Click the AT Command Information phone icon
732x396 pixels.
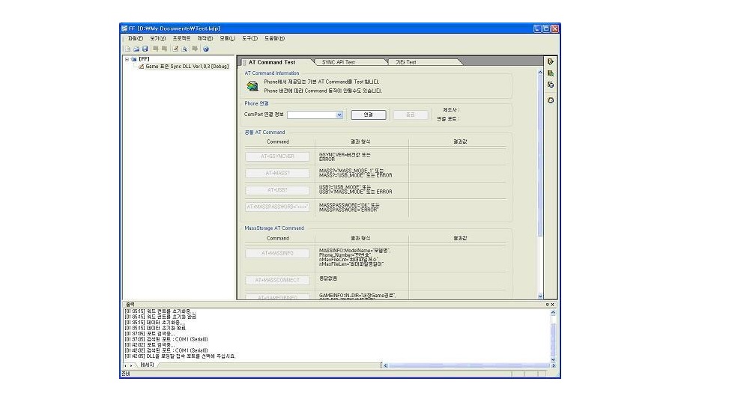click(x=252, y=86)
